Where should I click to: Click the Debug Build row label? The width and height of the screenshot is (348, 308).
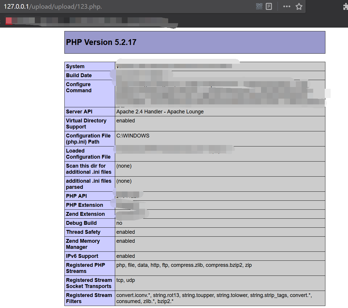[78, 223]
